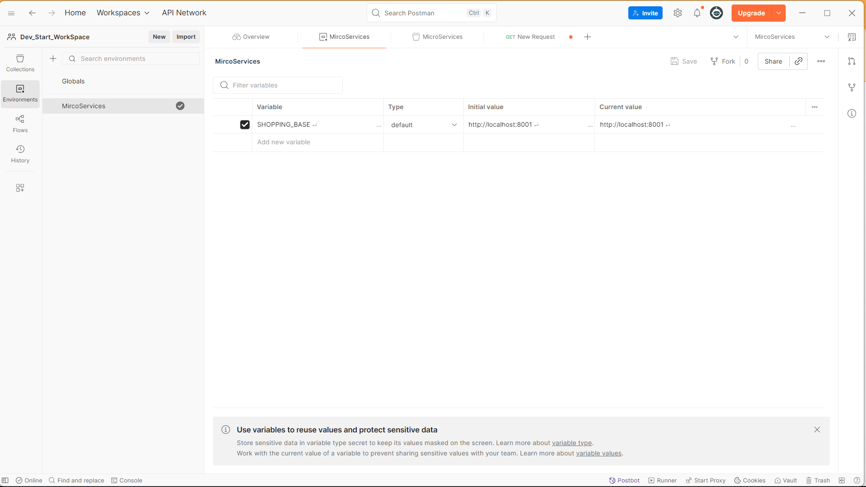Open the hamburger menu icon
Viewport: 866px width, 487px height.
click(x=11, y=13)
